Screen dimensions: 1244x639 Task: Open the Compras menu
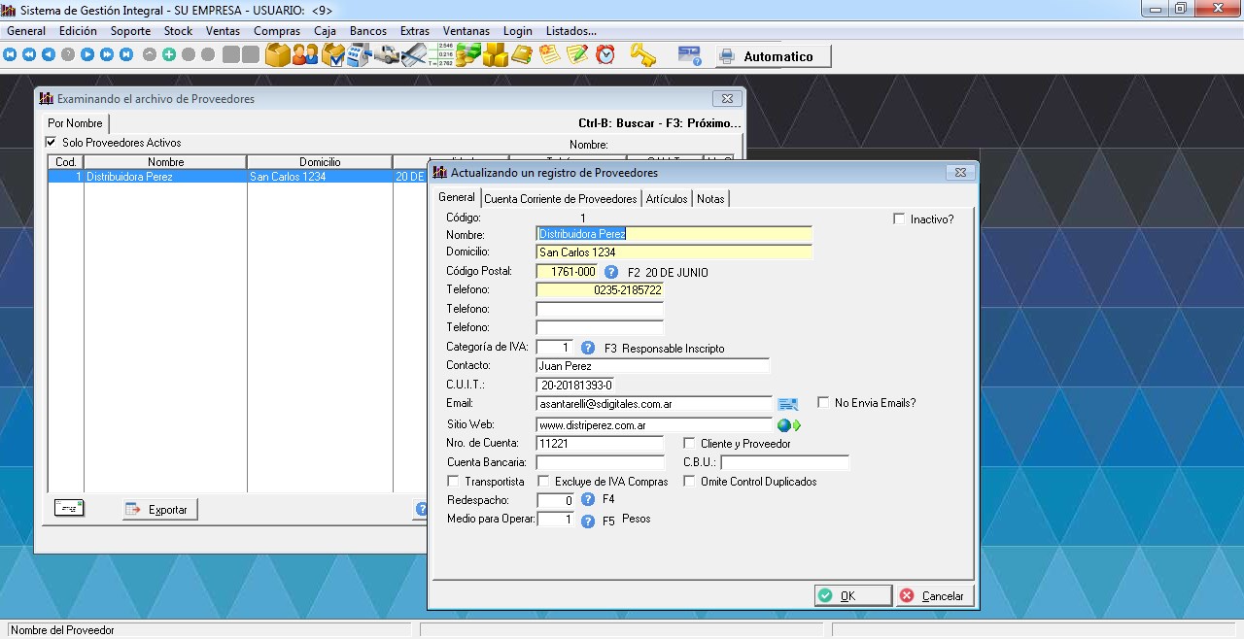(277, 31)
